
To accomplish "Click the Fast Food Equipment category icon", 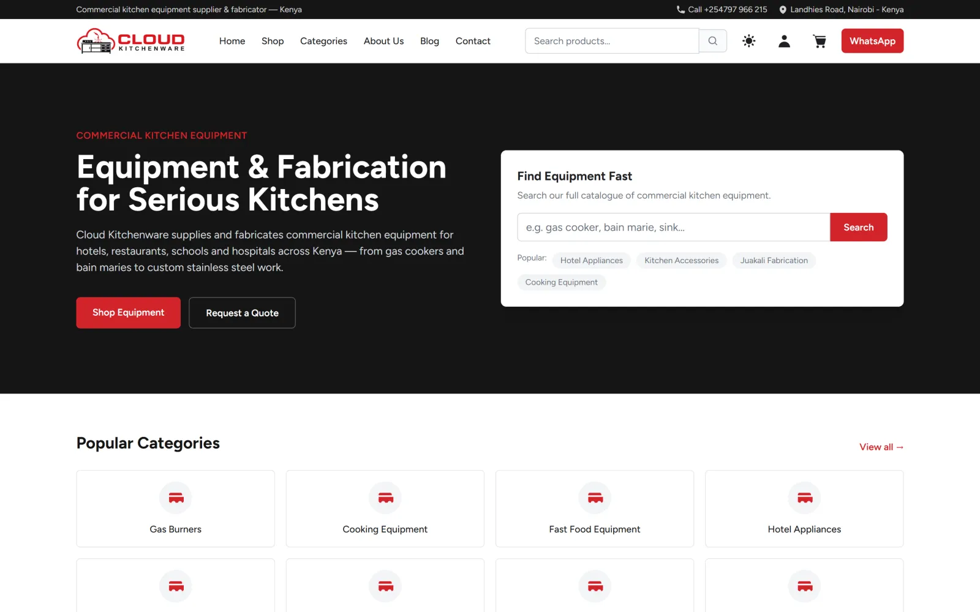I will click(595, 498).
